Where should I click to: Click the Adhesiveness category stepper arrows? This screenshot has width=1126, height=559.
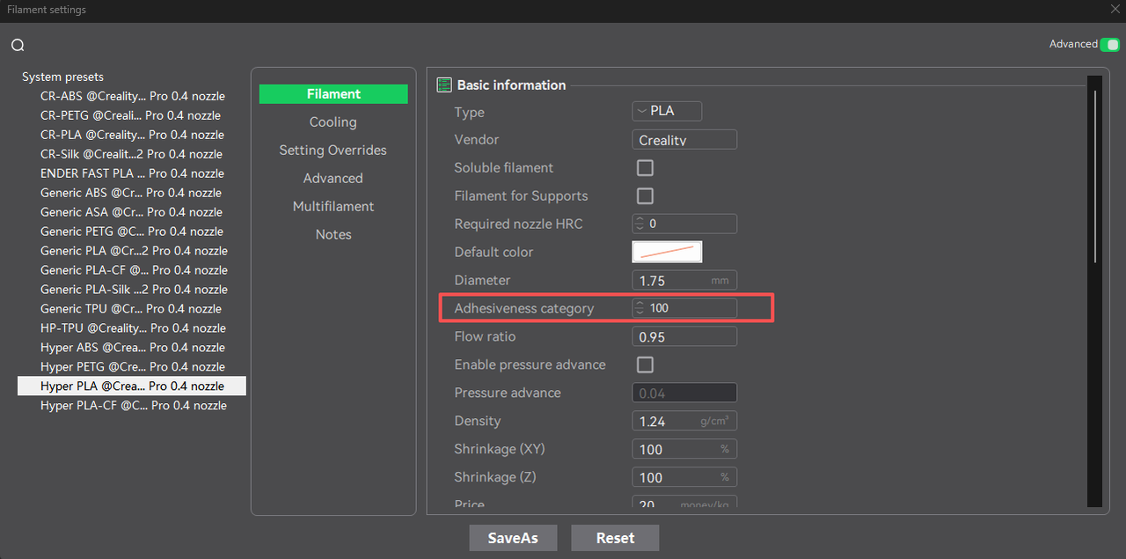tap(640, 308)
